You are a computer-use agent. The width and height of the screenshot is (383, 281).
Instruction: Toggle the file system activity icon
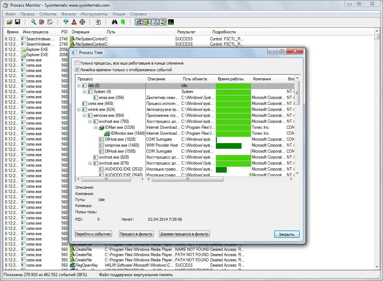(147, 22)
